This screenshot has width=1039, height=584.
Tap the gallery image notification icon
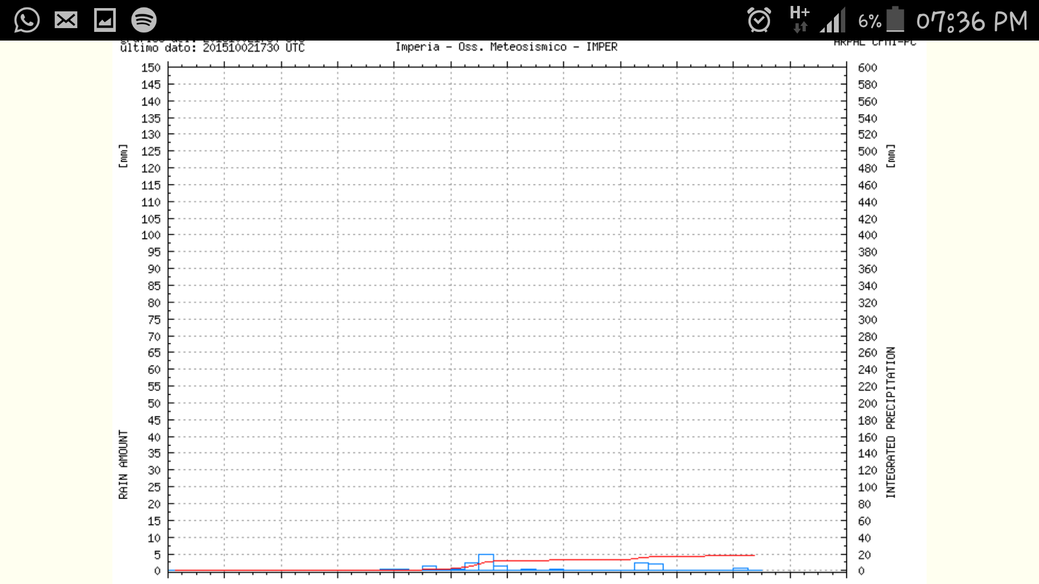105,21
